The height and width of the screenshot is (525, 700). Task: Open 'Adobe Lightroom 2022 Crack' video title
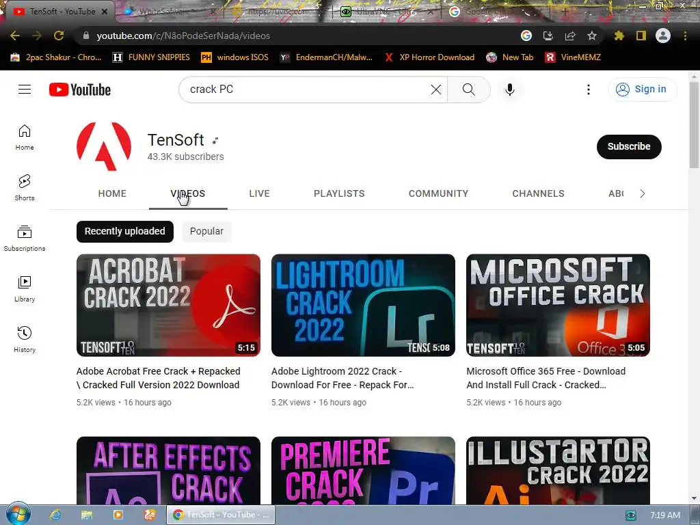pyautogui.click(x=342, y=378)
